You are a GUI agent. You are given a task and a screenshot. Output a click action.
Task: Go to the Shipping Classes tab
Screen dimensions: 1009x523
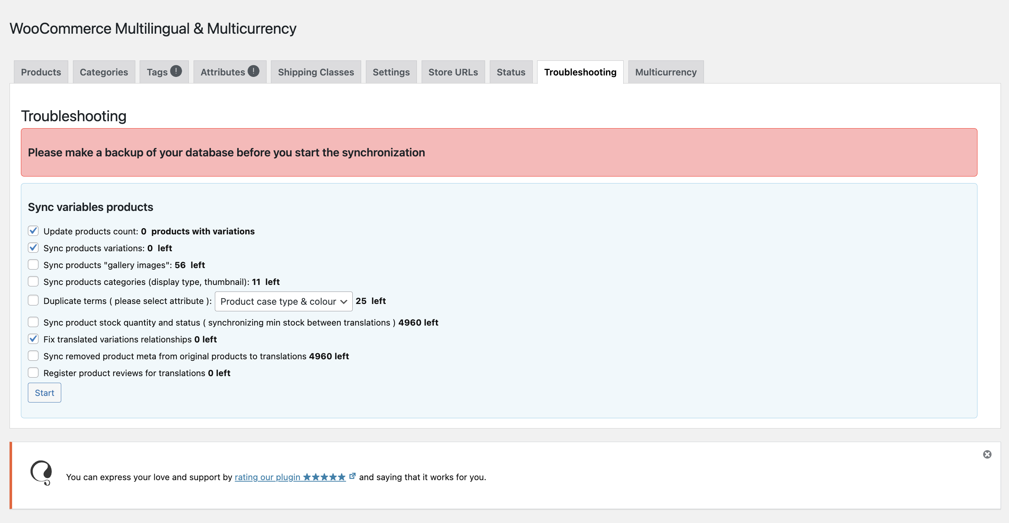click(316, 72)
